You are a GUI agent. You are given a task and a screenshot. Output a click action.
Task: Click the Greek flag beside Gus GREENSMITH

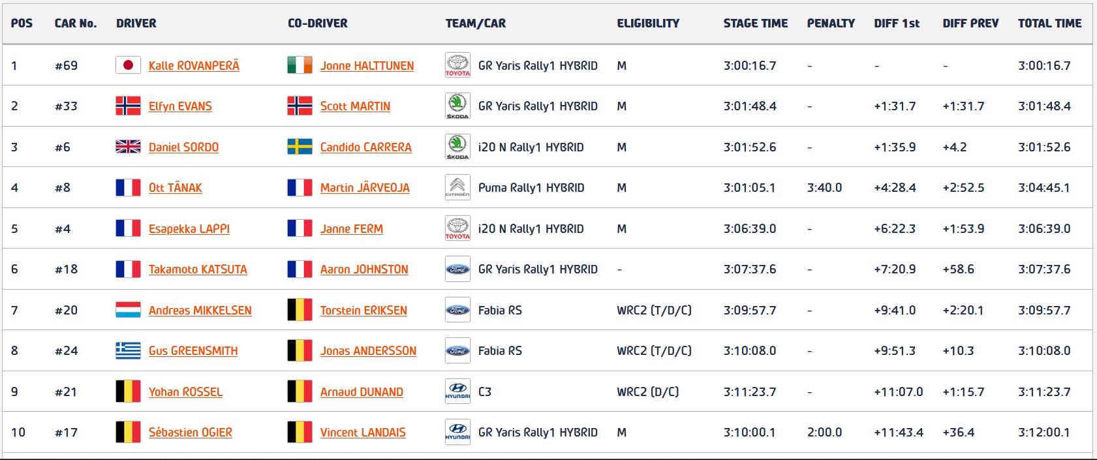pyautogui.click(x=128, y=350)
